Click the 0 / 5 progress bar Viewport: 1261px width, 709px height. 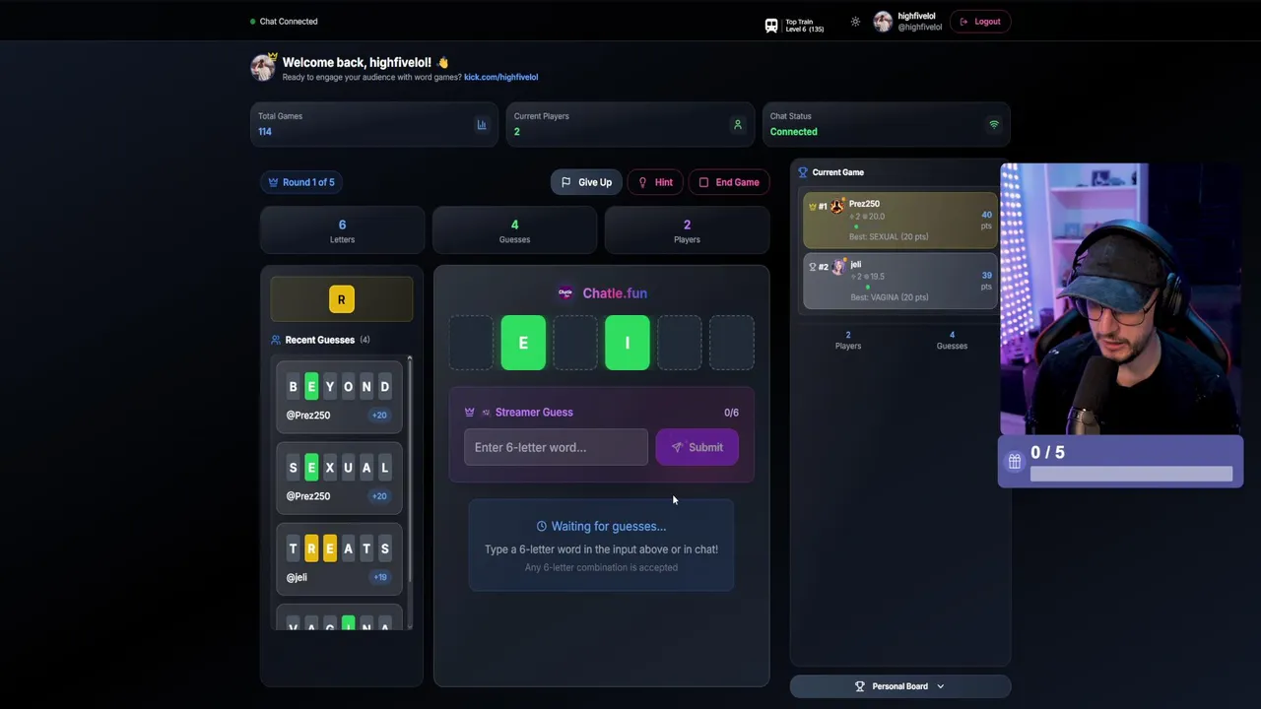1131,474
